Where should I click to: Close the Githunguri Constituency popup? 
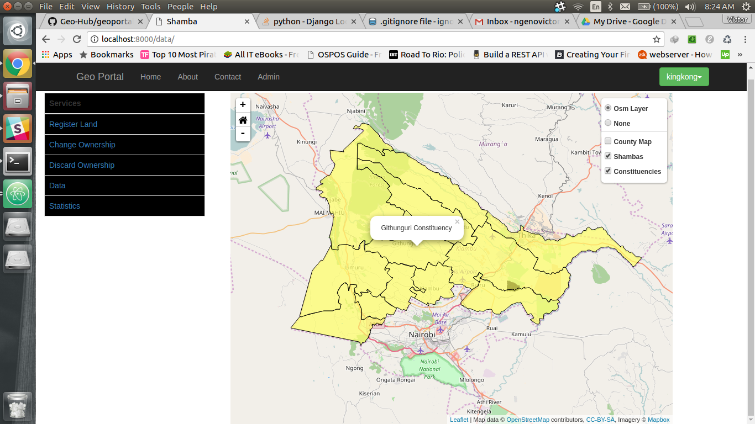pyautogui.click(x=457, y=222)
